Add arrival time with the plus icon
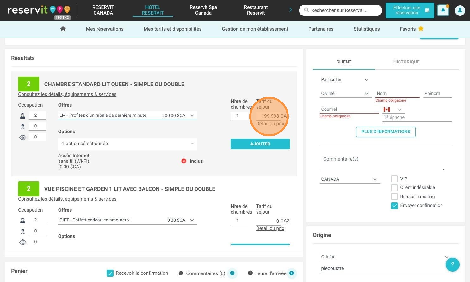This screenshot has height=282, width=470. pos(292,273)
